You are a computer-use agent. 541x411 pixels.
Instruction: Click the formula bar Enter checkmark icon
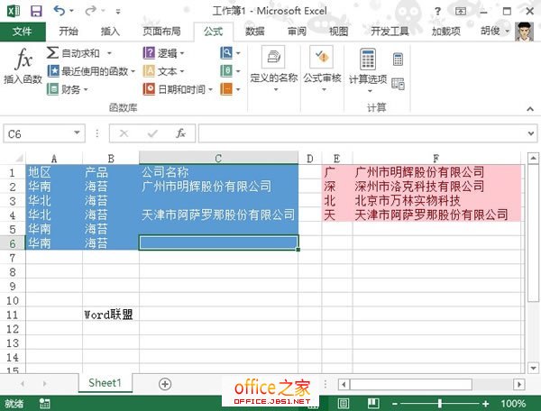tap(152, 133)
